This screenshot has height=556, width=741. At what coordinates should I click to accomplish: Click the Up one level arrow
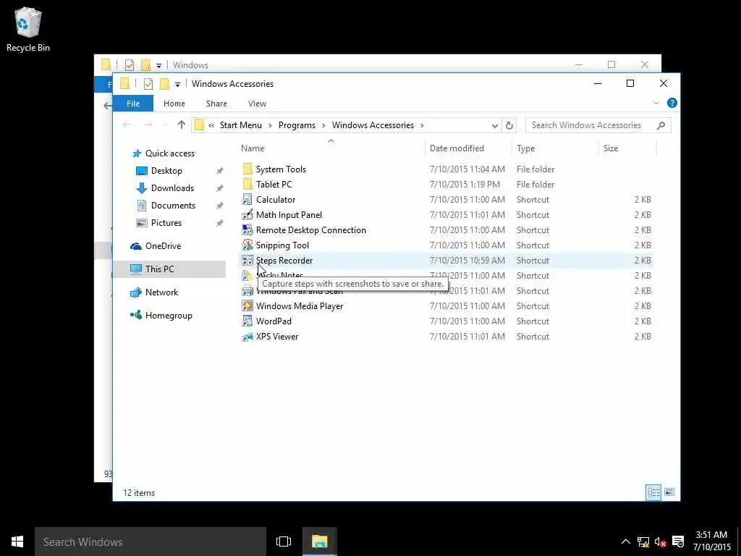[x=182, y=125]
